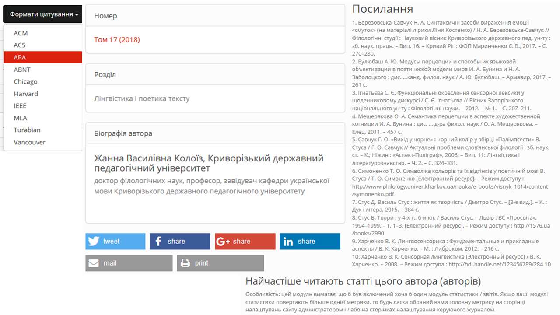Pick Vancouver citation format

(x=29, y=142)
